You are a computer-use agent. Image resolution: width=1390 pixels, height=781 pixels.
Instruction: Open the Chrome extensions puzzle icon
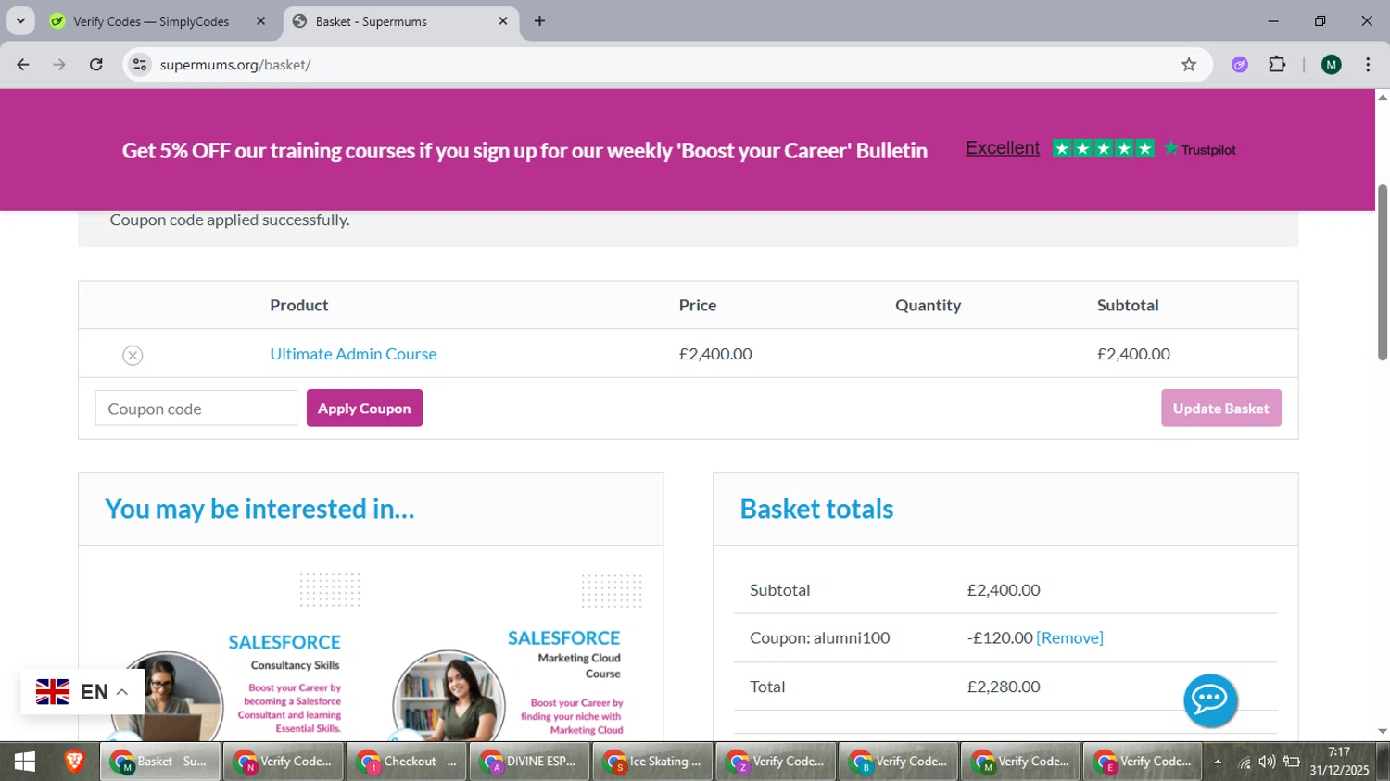point(1277,65)
